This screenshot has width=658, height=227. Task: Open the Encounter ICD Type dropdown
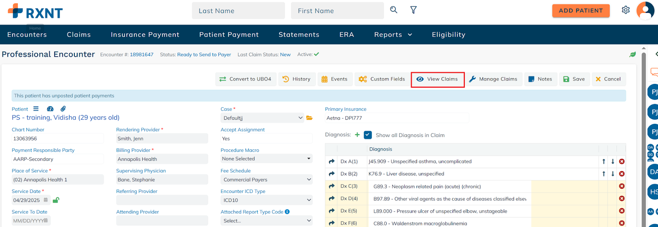[266, 200]
